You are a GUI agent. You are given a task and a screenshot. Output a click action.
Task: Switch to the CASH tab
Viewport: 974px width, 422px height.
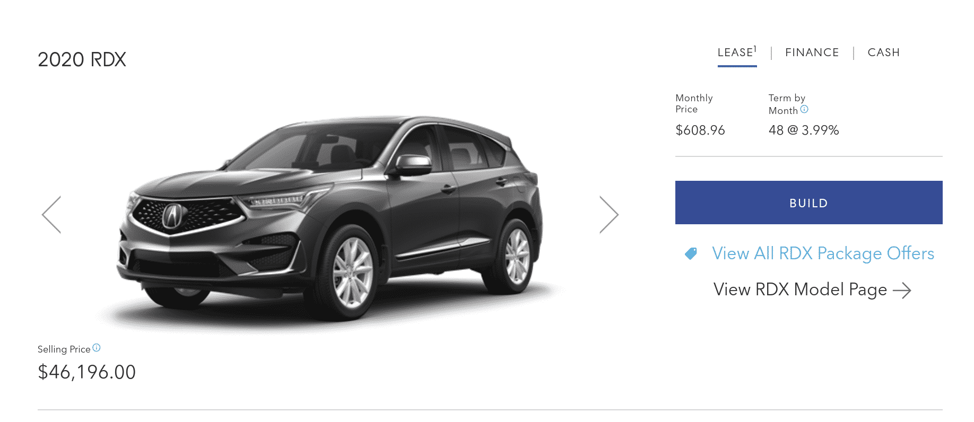point(883,52)
